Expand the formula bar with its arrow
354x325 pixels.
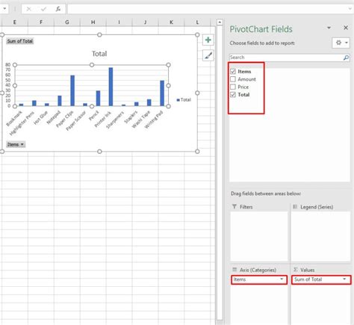[350, 9]
